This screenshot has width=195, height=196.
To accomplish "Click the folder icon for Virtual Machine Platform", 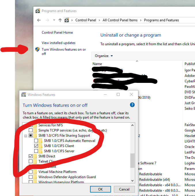I will (x=35, y=172).
